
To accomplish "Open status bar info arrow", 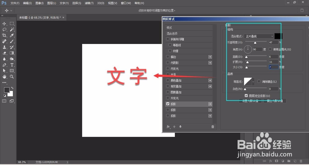I will pyautogui.click(x=67, y=162).
